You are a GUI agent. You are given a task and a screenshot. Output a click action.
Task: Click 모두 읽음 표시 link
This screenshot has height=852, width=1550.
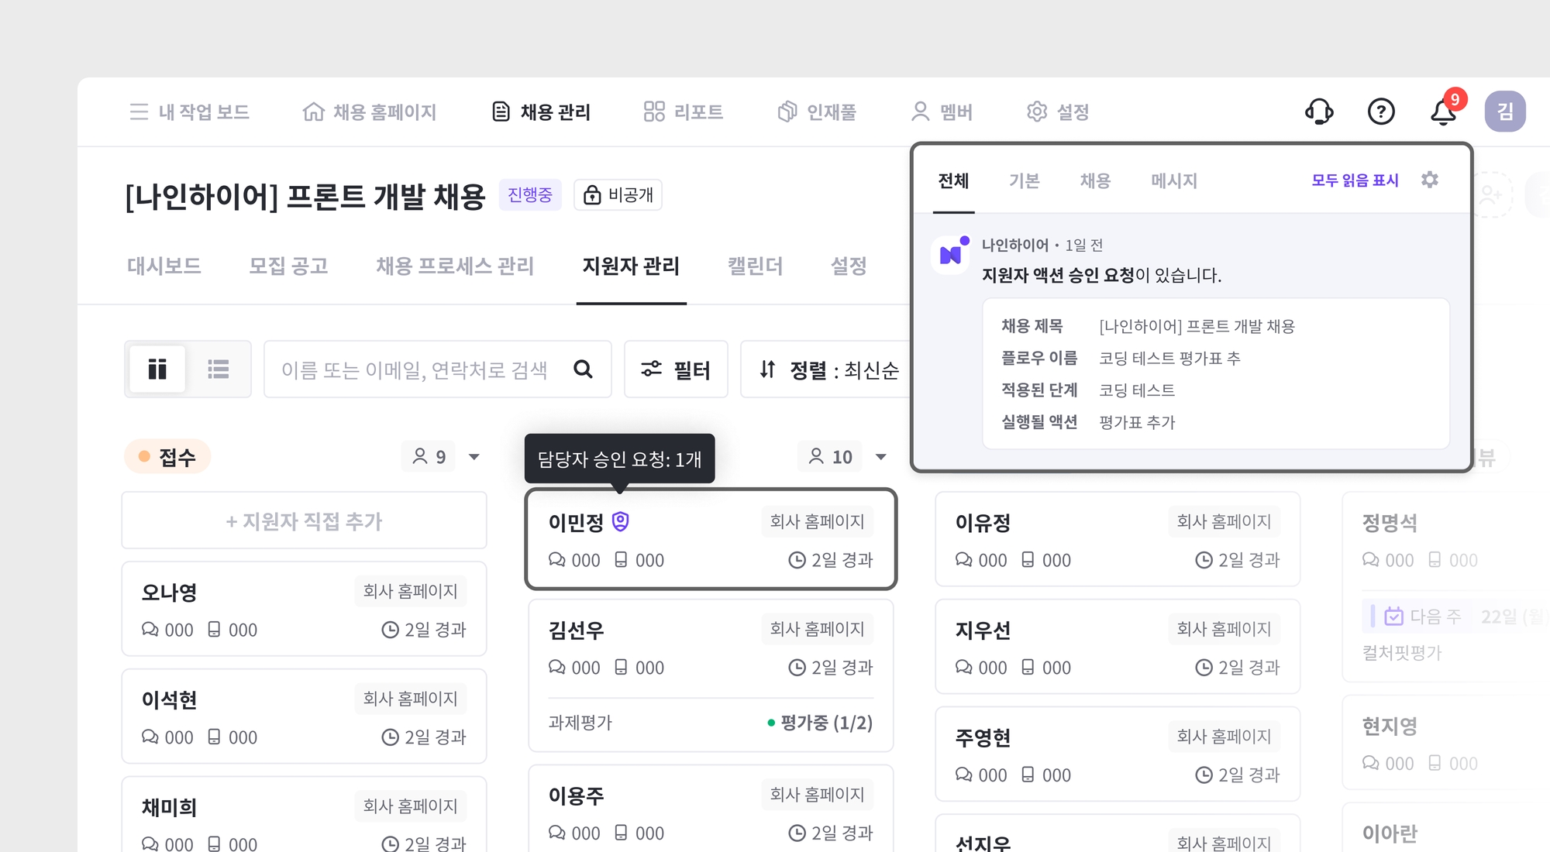[x=1355, y=180]
